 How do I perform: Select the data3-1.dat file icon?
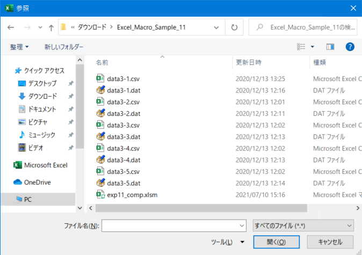100,90
